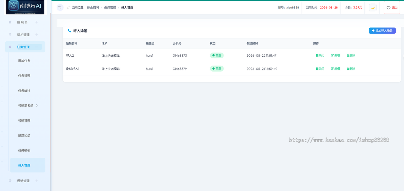Click the 添加呼入场景 button
The image size is (404, 191).
(382, 30)
